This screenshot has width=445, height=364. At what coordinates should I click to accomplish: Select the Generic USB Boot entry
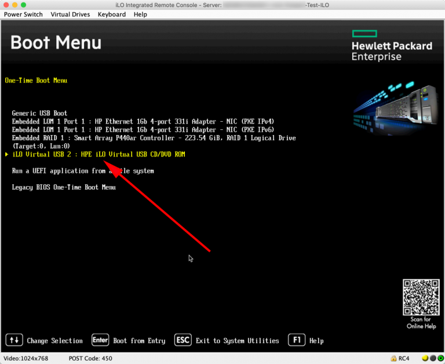point(39,113)
